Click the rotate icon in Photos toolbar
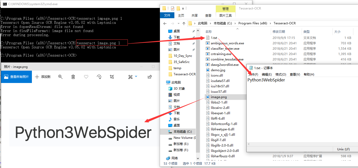Image resolution: width=358 pixels, height=168 pixels. (99, 77)
